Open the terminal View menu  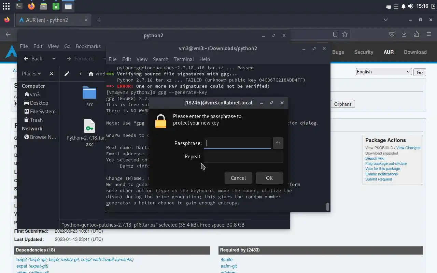(142, 59)
